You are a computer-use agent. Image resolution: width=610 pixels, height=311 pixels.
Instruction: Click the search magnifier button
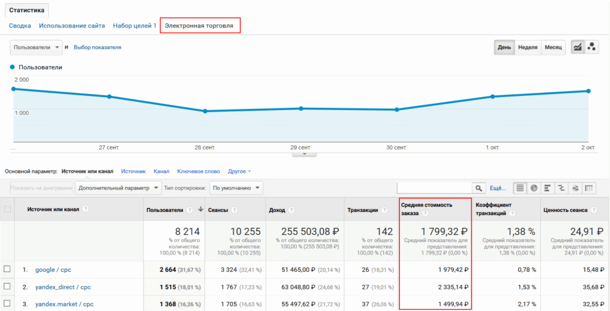pyautogui.click(x=478, y=188)
